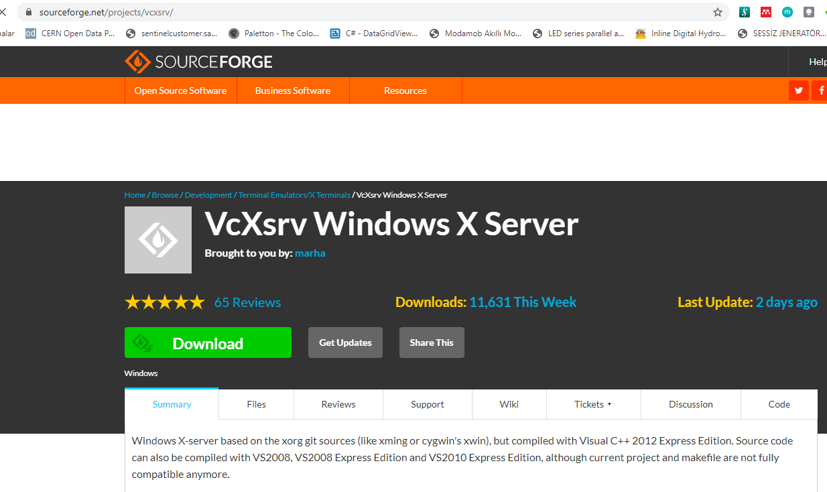View site security lock icon
827x492 pixels.
28,12
